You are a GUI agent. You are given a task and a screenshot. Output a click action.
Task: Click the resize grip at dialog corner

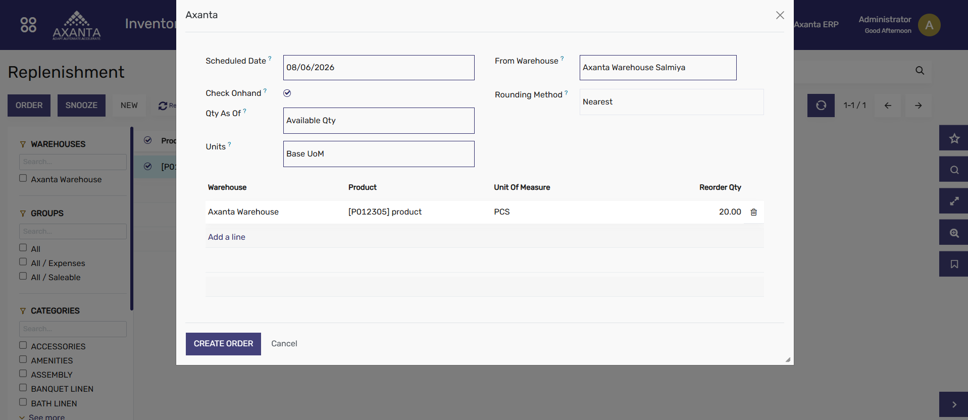[788, 359]
